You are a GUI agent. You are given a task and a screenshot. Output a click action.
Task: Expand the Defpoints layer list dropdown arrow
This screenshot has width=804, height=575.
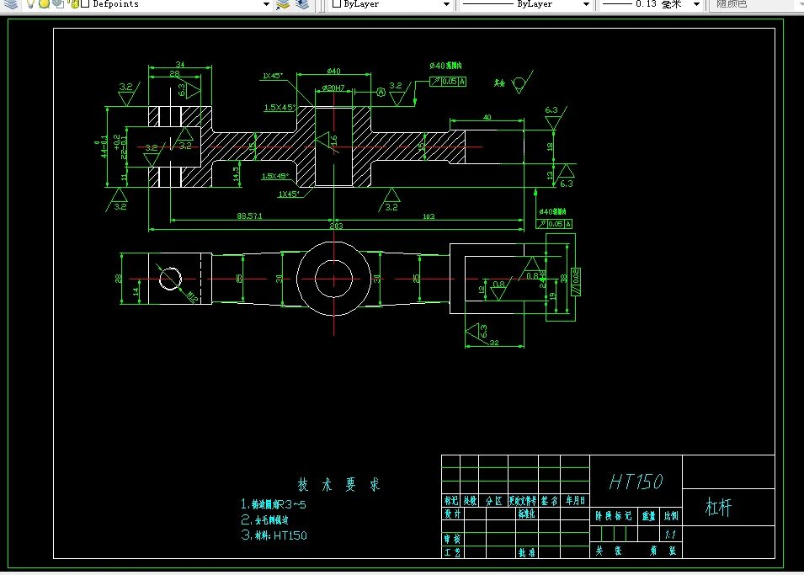pos(266,4)
